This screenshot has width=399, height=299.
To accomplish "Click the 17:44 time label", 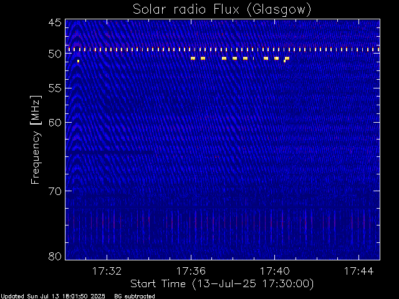I will pos(359,272).
